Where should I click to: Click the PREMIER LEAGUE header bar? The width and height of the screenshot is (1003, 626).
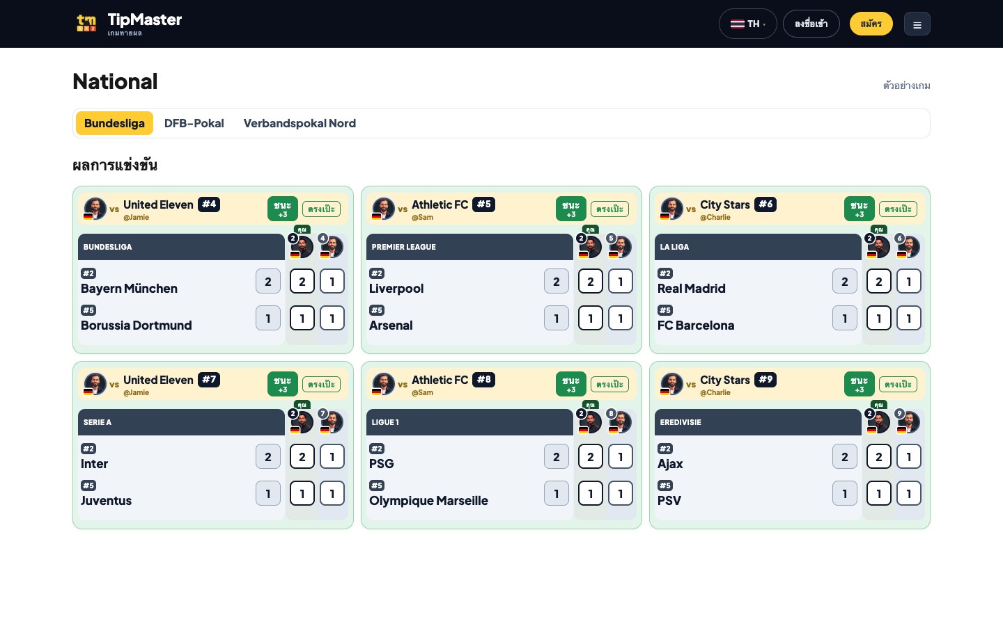tap(469, 247)
